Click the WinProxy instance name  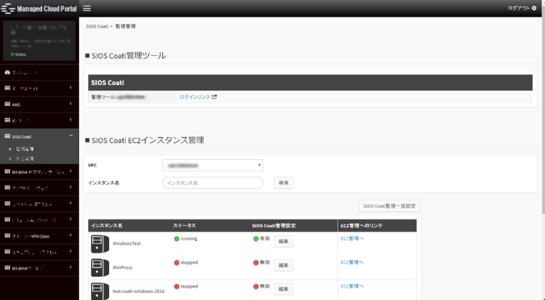click(x=123, y=267)
